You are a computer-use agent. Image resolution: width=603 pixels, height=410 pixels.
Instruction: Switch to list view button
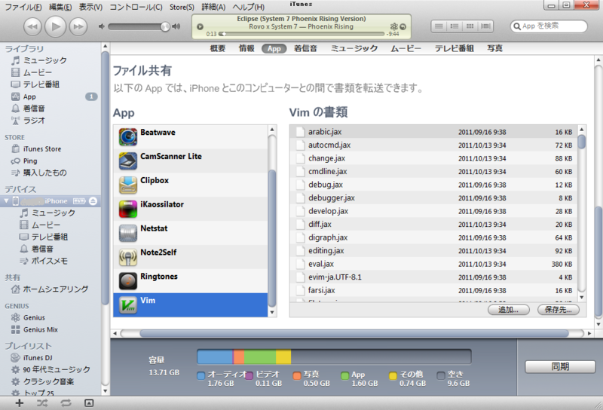click(x=439, y=26)
